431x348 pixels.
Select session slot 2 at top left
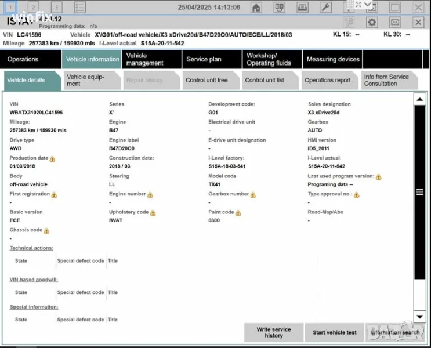click(x=34, y=8)
